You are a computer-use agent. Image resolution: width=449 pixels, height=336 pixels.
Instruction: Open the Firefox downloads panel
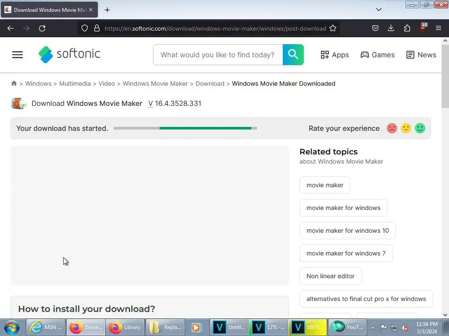click(391, 28)
